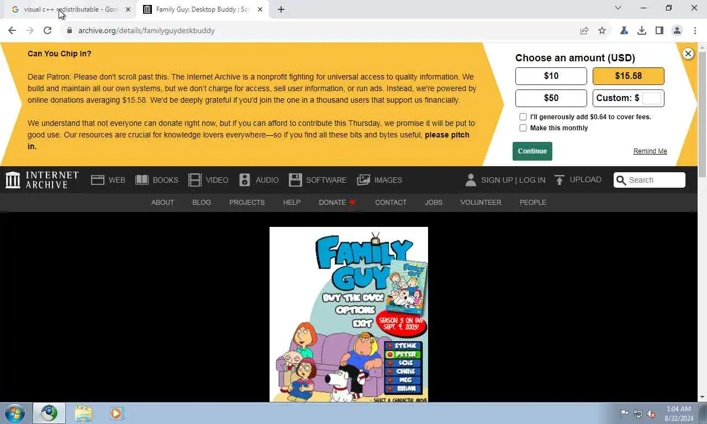
Task: Open Chrome downloads icon
Action: 642,30
